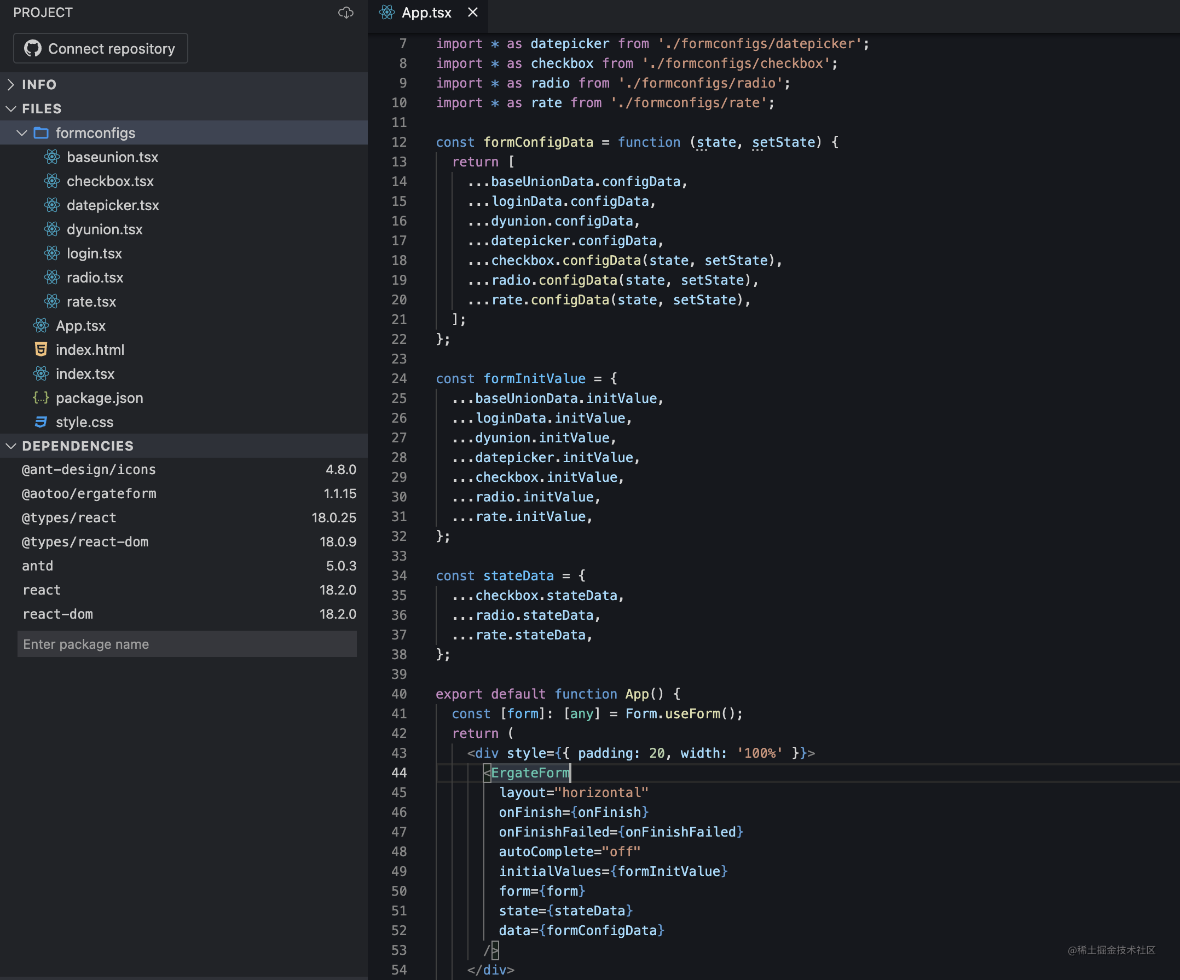Click the React icon beside radio.tsx

coord(51,278)
